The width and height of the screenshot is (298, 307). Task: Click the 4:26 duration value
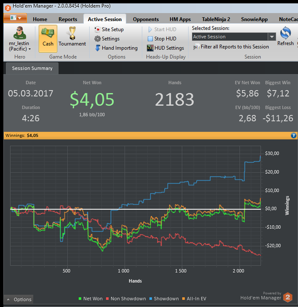[31, 118]
